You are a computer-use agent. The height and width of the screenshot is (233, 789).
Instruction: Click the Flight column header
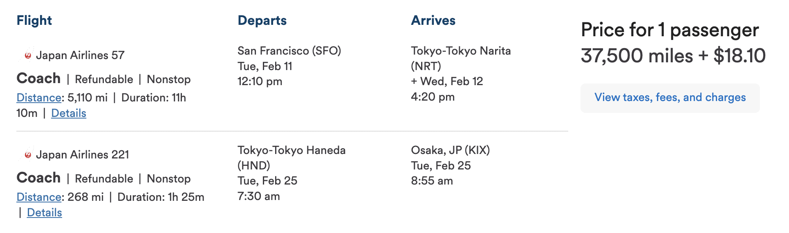pos(34,20)
